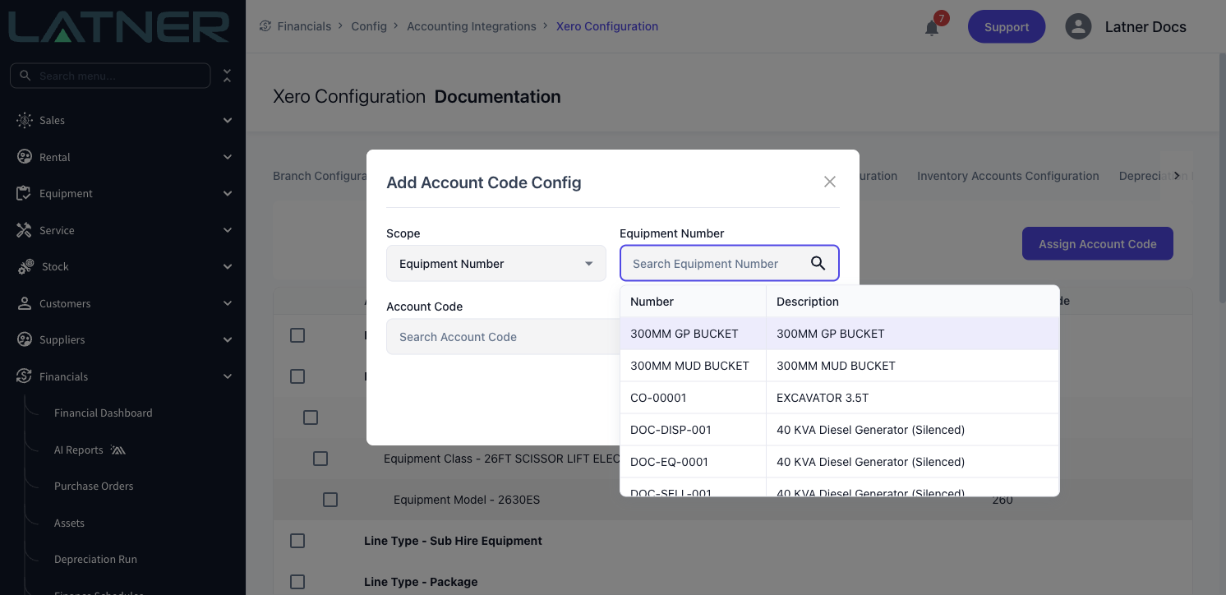Expand the Service menu chevron
Image resolution: width=1226 pixels, height=595 pixels.
[x=228, y=230]
